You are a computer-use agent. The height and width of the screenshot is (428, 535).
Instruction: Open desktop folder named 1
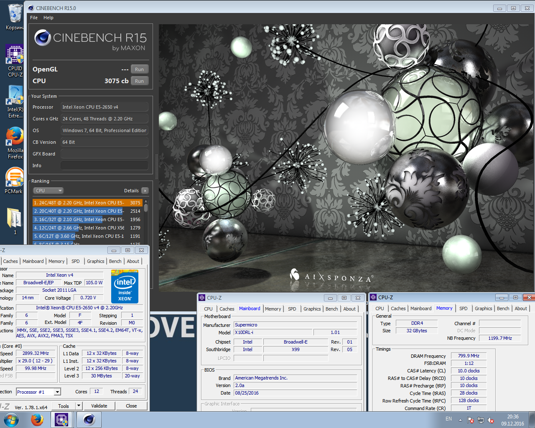point(15,222)
